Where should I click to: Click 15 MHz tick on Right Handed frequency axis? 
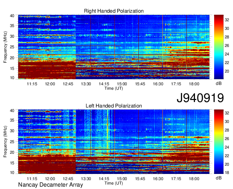12,68
